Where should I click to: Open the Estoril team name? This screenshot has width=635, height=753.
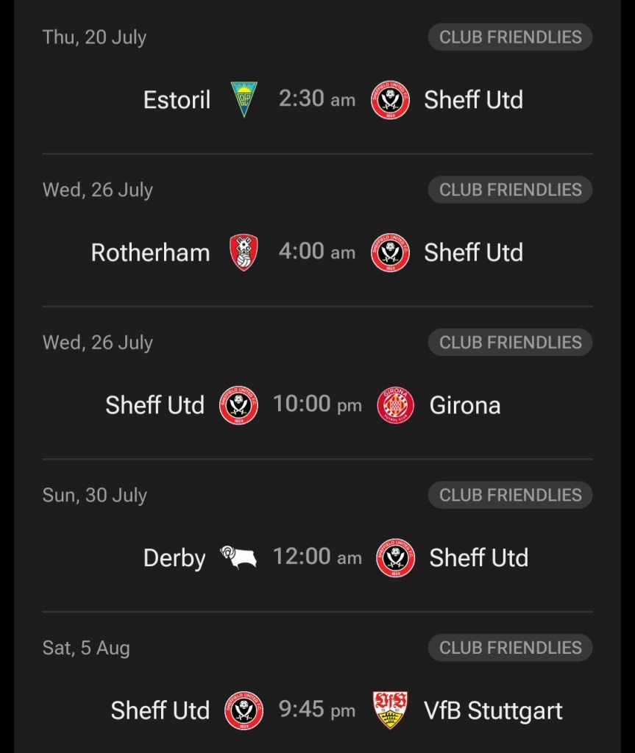point(177,100)
